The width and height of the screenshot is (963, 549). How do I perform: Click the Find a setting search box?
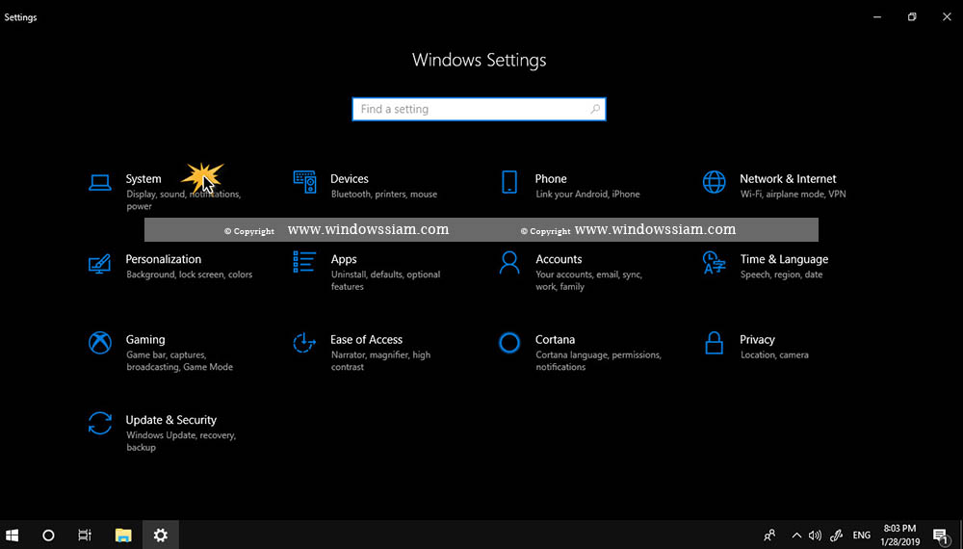click(x=479, y=109)
